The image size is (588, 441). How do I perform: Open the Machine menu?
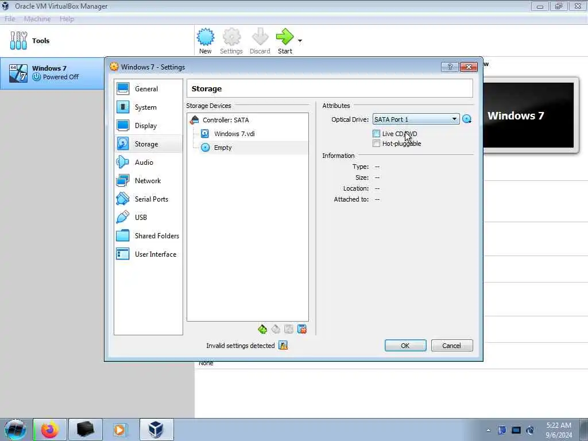pos(37,19)
